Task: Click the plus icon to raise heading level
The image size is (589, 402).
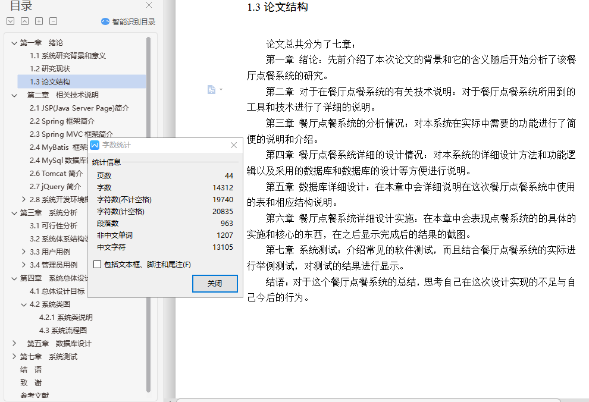Action: (x=39, y=21)
